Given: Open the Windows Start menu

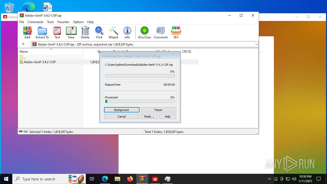Looking at the screenshot, I should (6, 179).
